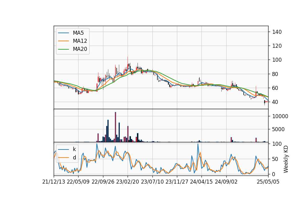Viewport: 298px width, 214px height.
Task: Click the Weekly KD axis title
Action: pos(286,159)
